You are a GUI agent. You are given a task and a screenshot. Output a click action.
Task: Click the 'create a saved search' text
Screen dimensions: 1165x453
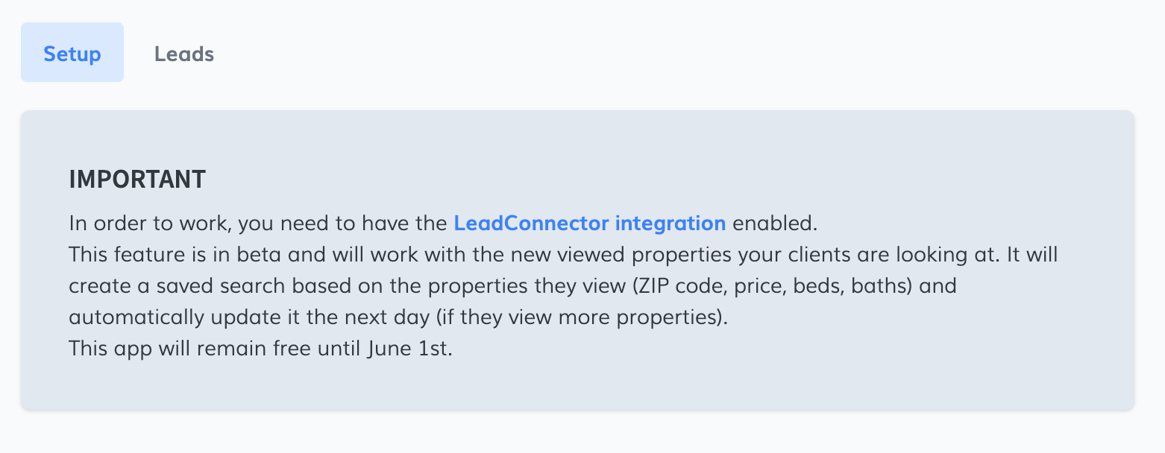pos(178,286)
